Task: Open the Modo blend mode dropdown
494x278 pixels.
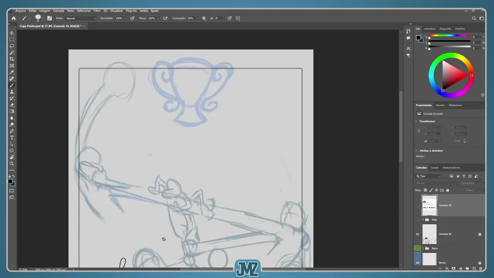Action: (x=81, y=18)
